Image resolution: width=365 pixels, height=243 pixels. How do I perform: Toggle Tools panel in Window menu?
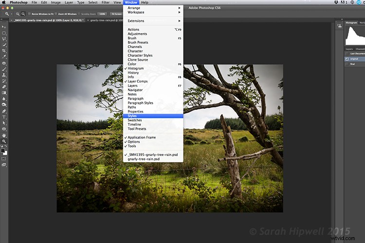(x=153, y=146)
